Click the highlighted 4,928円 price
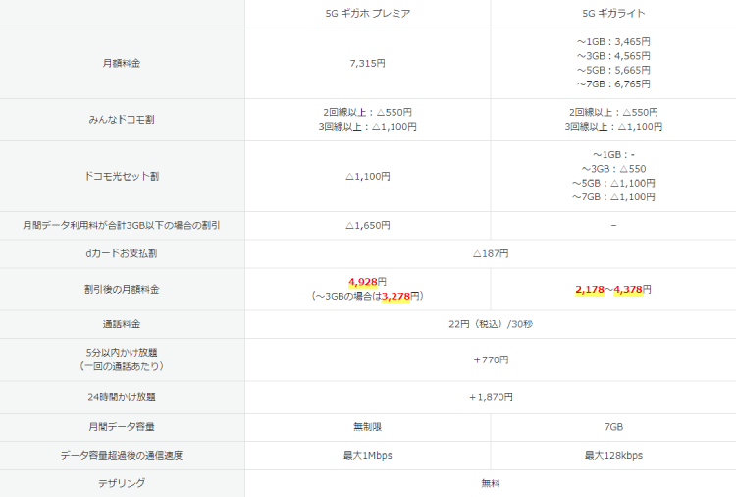 point(367,282)
